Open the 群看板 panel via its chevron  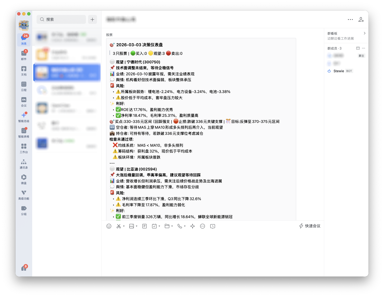(365, 33)
